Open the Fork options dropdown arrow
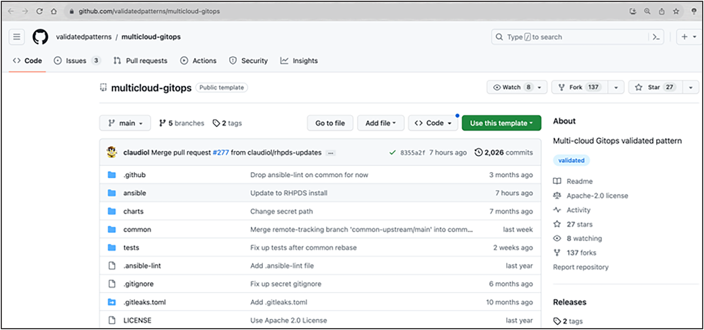Viewport: 704px width, 330px height. coord(616,87)
